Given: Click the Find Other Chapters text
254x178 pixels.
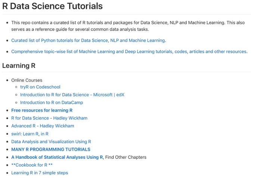Looking at the screenshot, I should point(126,157).
